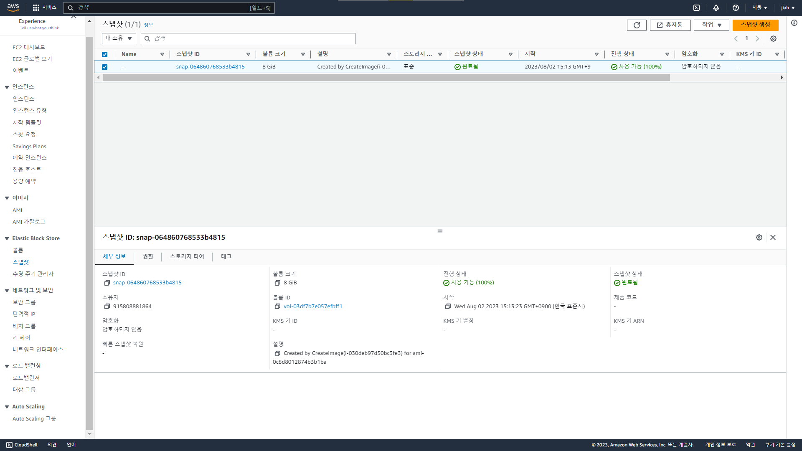Focus the top AWS search bar
Screen dimensions: 802x451
tap(169, 8)
